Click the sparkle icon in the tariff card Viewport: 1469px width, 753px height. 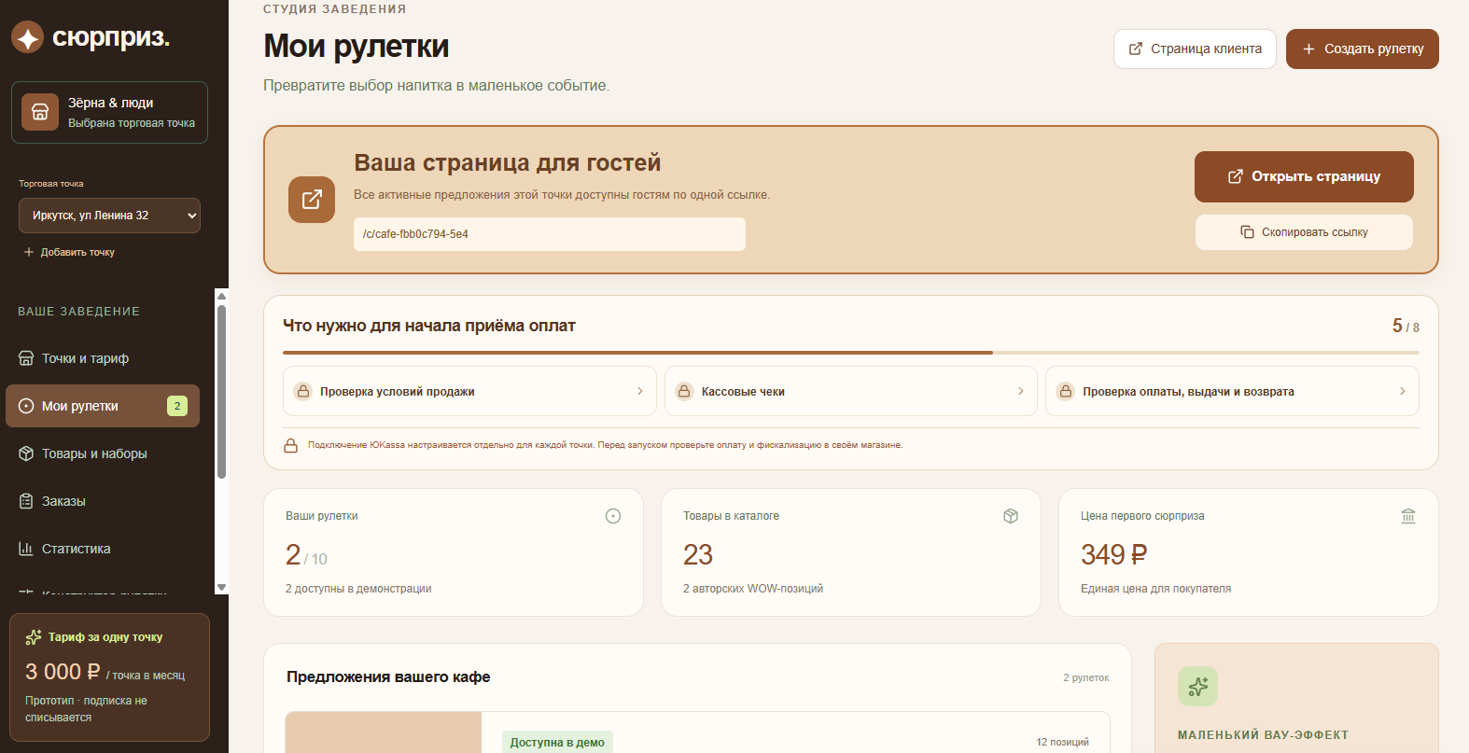pyautogui.click(x=34, y=637)
